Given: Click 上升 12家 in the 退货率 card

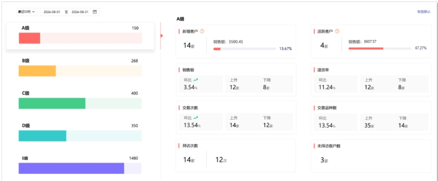Looking at the screenshot, I should click(369, 84).
